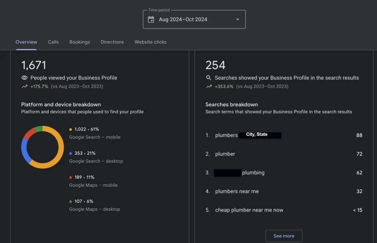Viewport: 377px width, 243px height.
Task: Click the trend arrow next to +175.7%
Action: click(25, 87)
